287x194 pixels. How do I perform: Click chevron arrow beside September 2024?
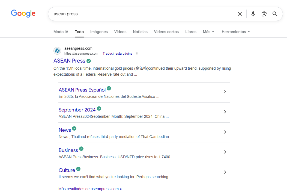pos(225,112)
